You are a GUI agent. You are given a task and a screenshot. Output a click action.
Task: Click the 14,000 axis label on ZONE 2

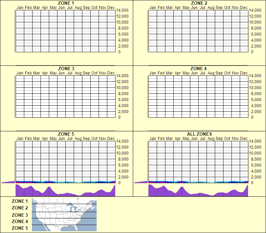pyautogui.click(x=256, y=10)
